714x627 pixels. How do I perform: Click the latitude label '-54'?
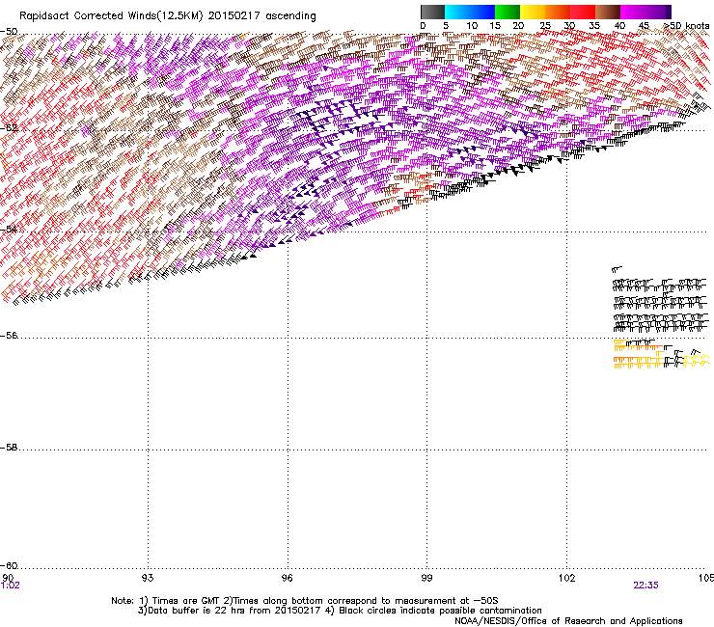9,229
